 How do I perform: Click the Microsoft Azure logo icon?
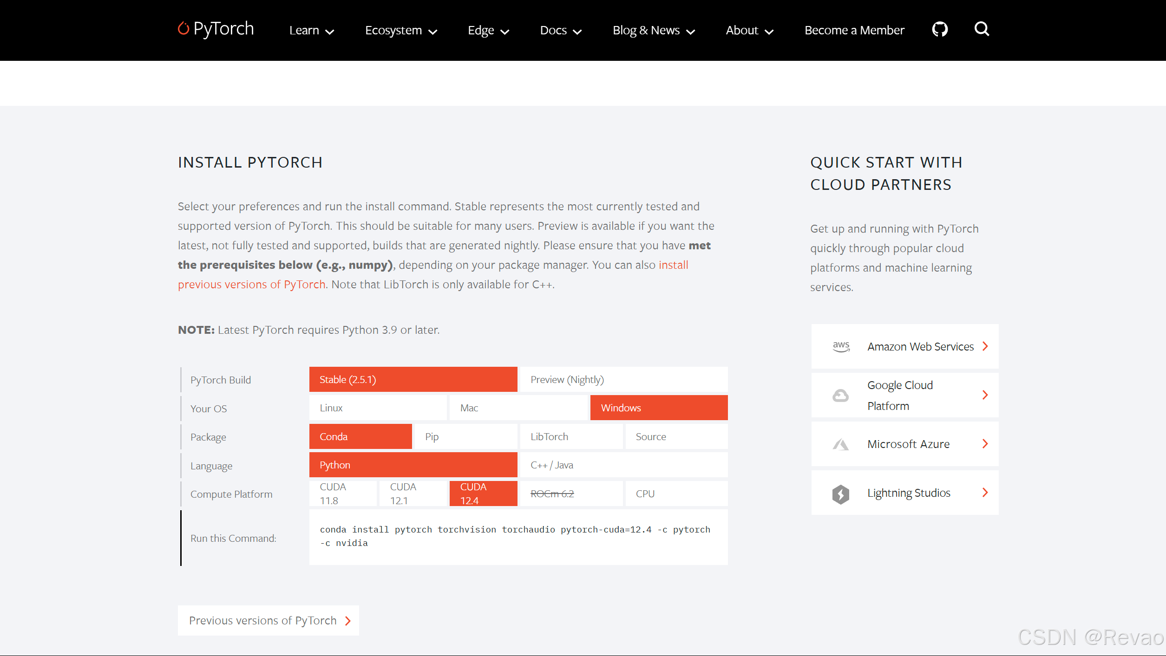[840, 444]
